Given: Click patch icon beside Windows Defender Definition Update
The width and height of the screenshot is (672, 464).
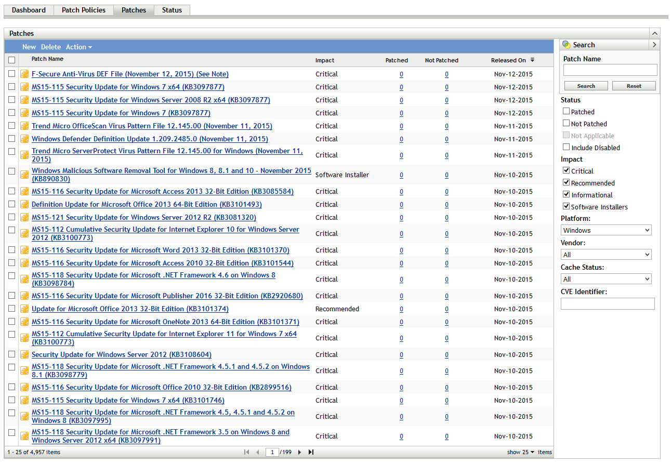Looking at the screenshot, I should click(24, 139).
